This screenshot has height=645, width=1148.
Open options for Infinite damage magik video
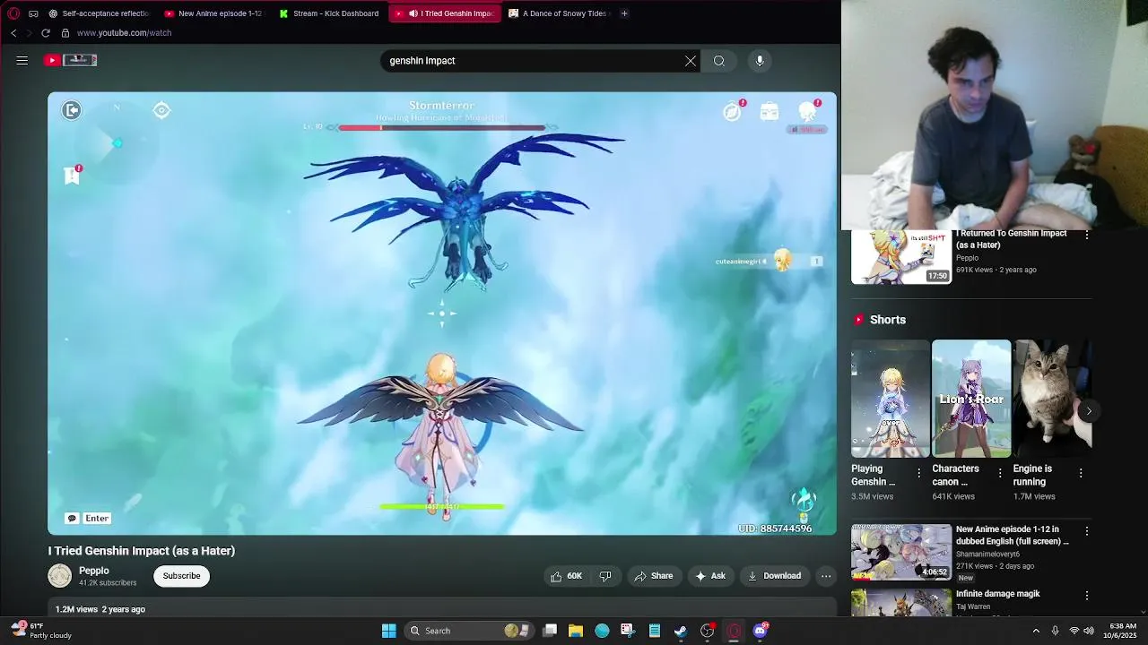coord(1087,595)
